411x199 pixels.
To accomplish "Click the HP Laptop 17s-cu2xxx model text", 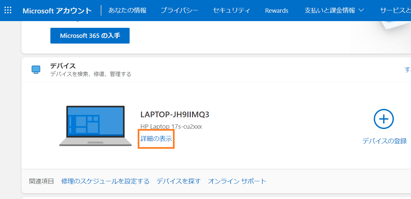I will [171, 127].
